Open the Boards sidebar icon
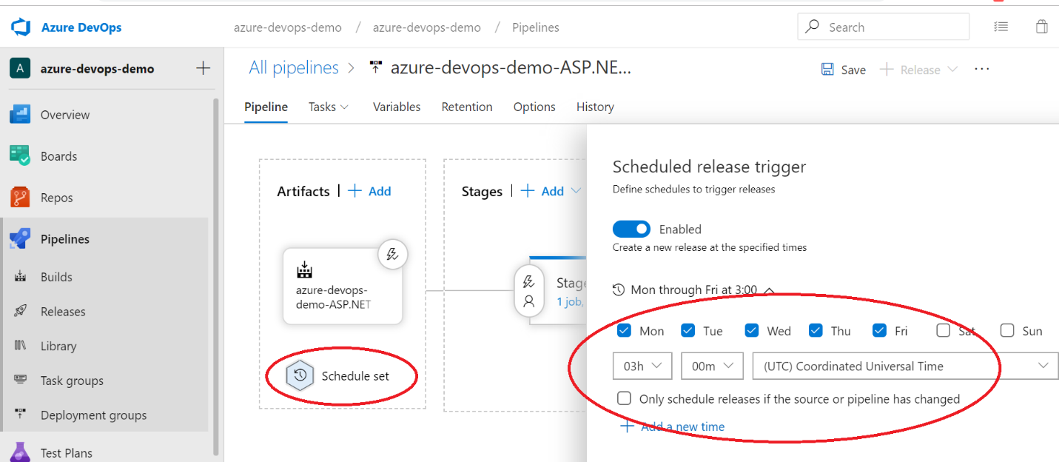The width and height of the screenshot is (1059, 462). point(20,156)
